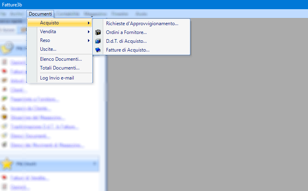The width and height of the screenshot is (308, 191).
Task: Click the Ordini a Fornitore camera-like icon
Action: pos(98,32)
